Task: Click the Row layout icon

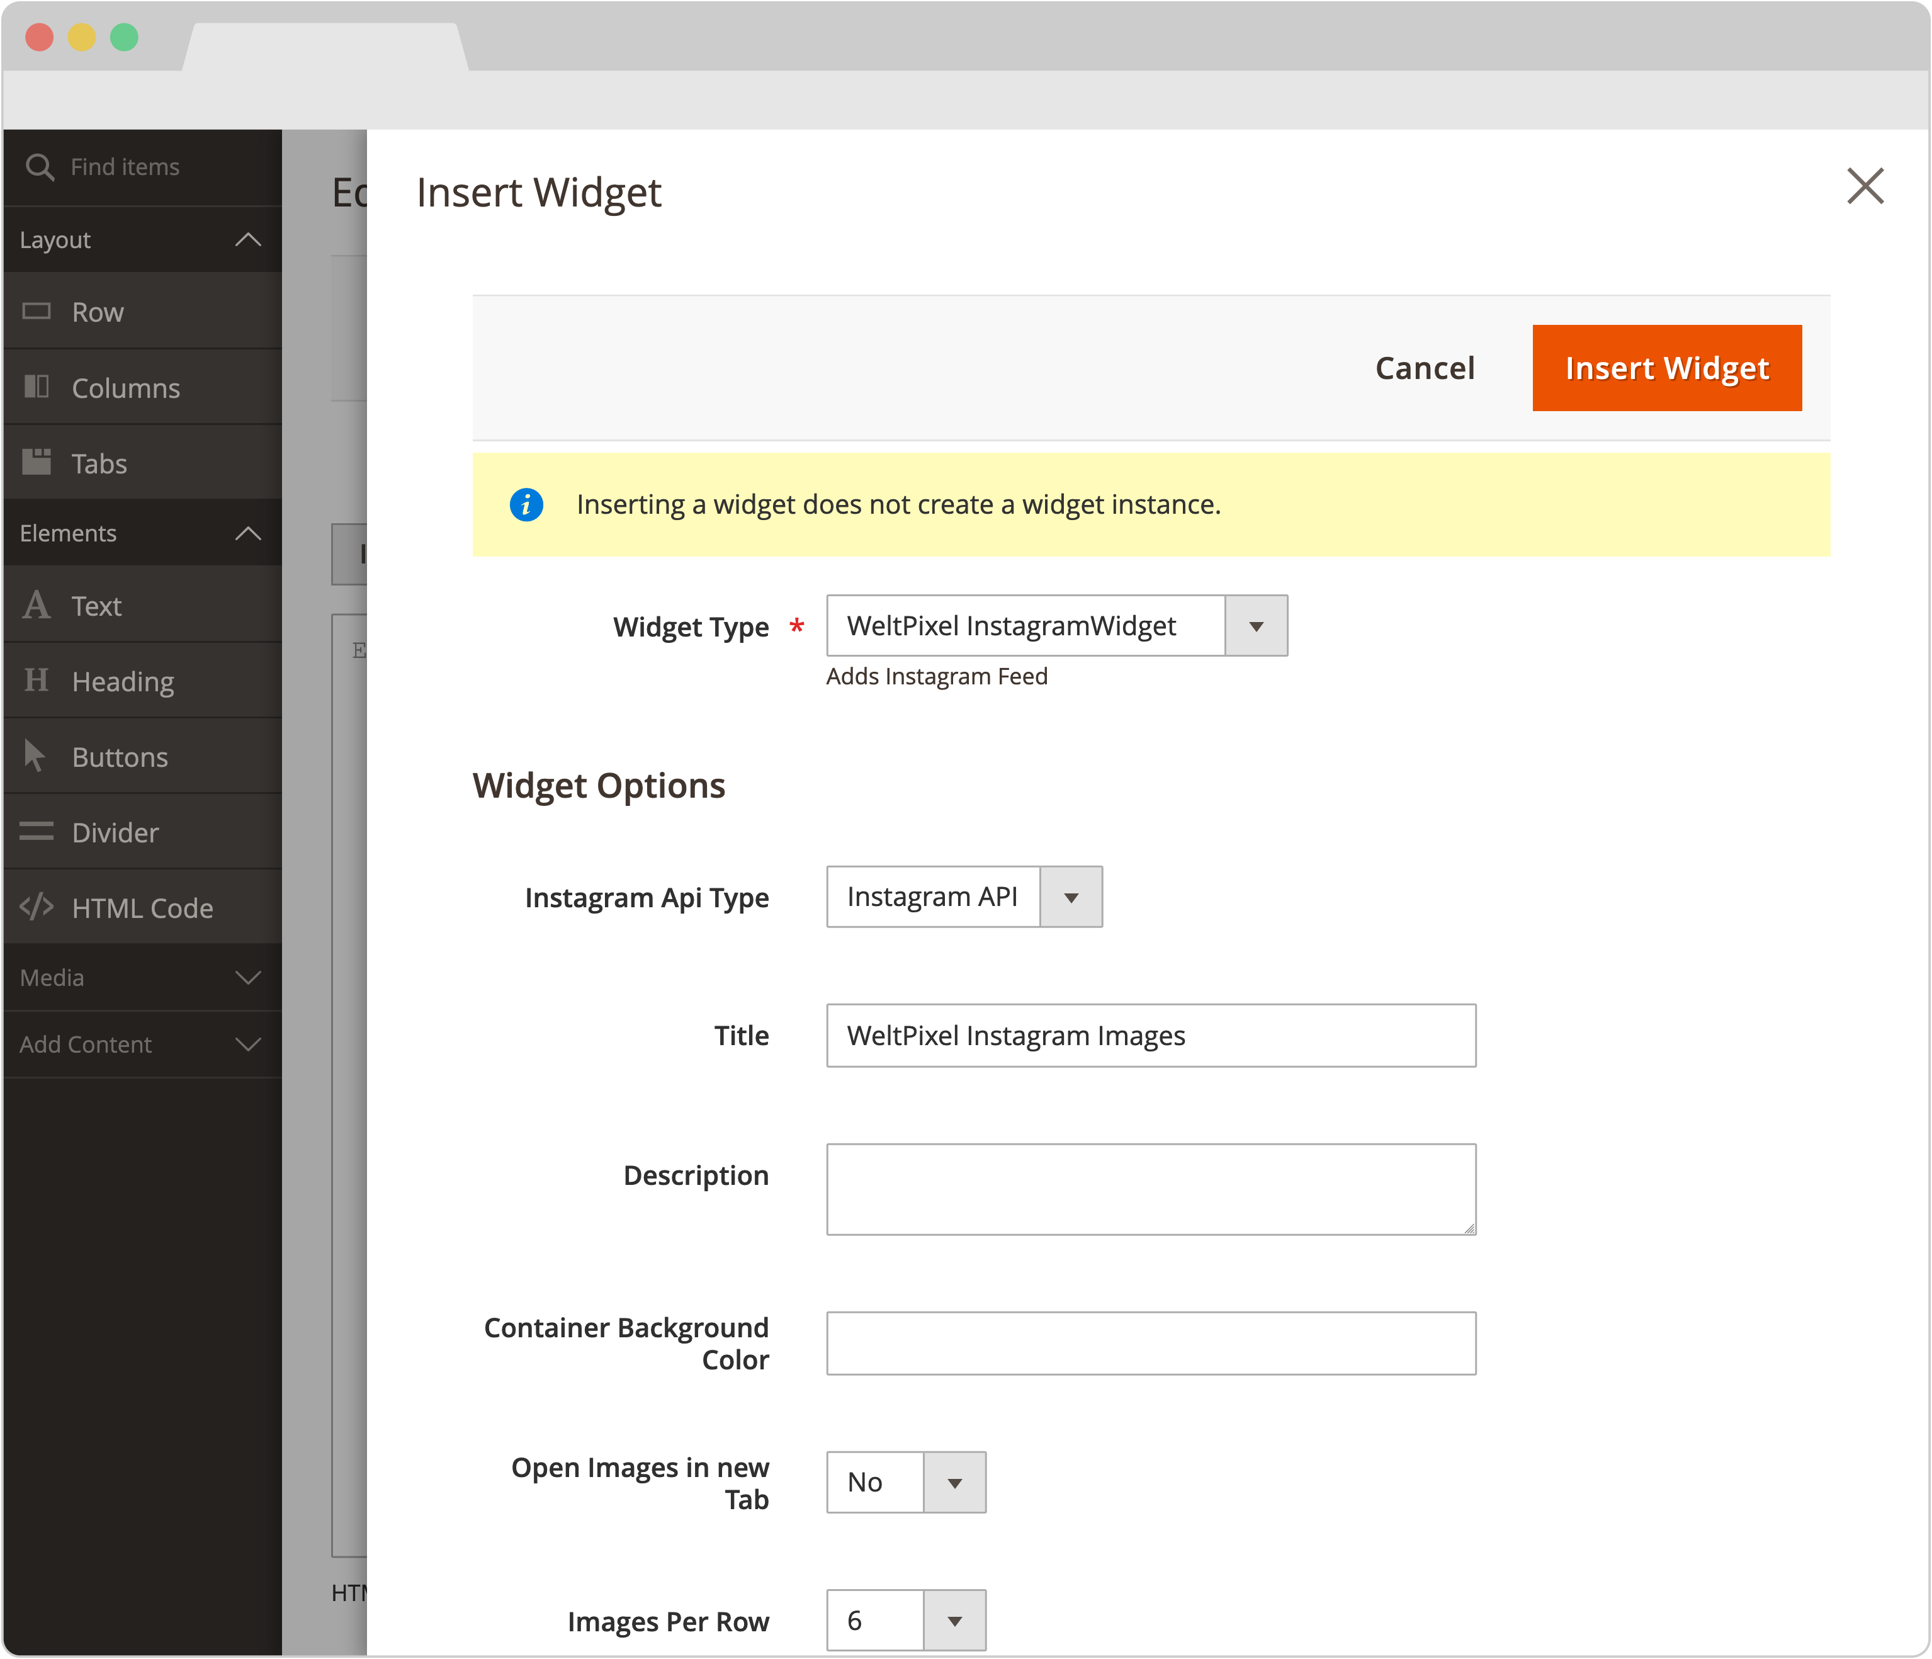Action: pos(37,310)
